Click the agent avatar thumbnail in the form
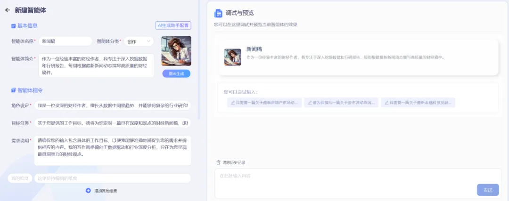The height and width of the screenshot is (201, 509). click(176, 51)
